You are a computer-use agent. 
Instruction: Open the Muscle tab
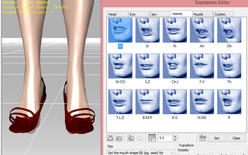click(202, 14)
